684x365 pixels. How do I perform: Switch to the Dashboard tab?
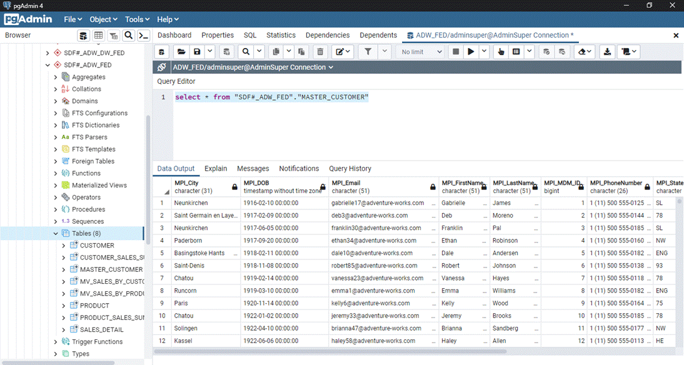(174, 36)
